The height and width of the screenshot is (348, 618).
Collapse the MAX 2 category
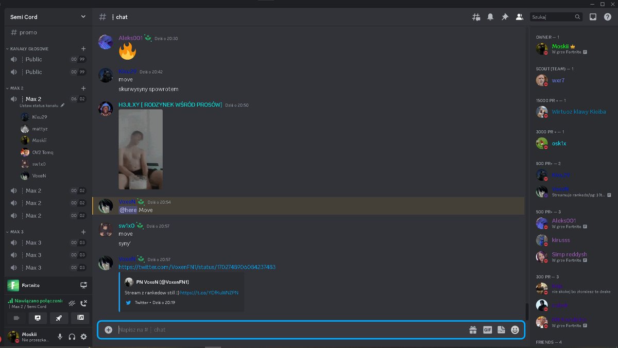point(17,88)
